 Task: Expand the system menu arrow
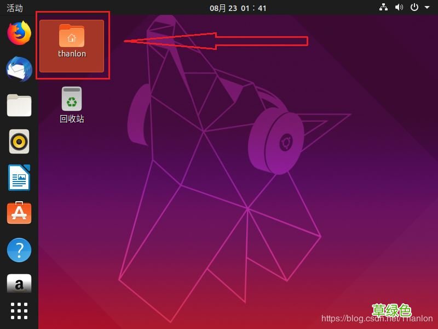pos(427,8)
